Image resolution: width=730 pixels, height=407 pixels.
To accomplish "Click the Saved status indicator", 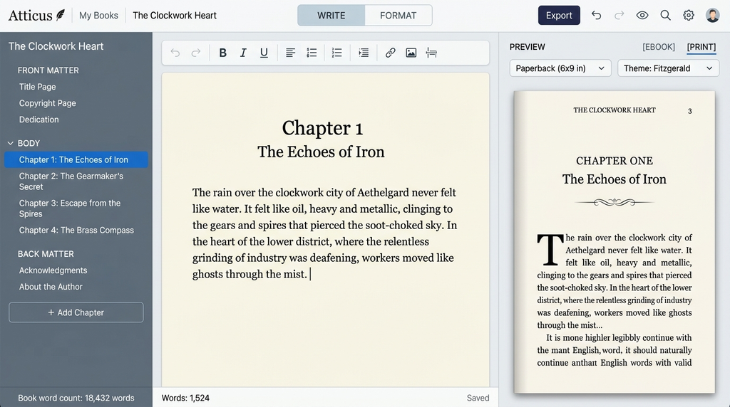I will [478, 398].
